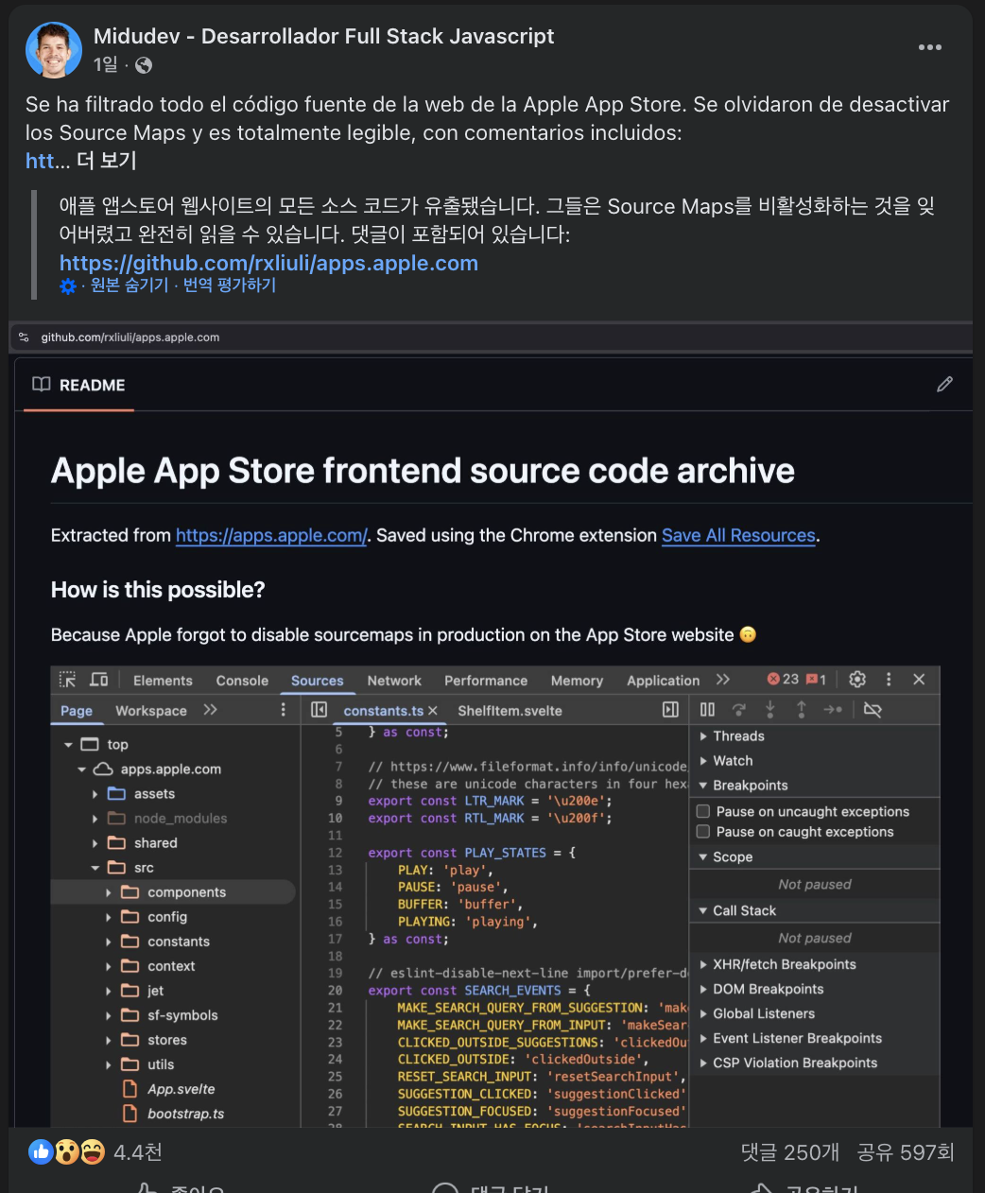Toggle the device toolbar icon in DevTools

pos(98,680)
